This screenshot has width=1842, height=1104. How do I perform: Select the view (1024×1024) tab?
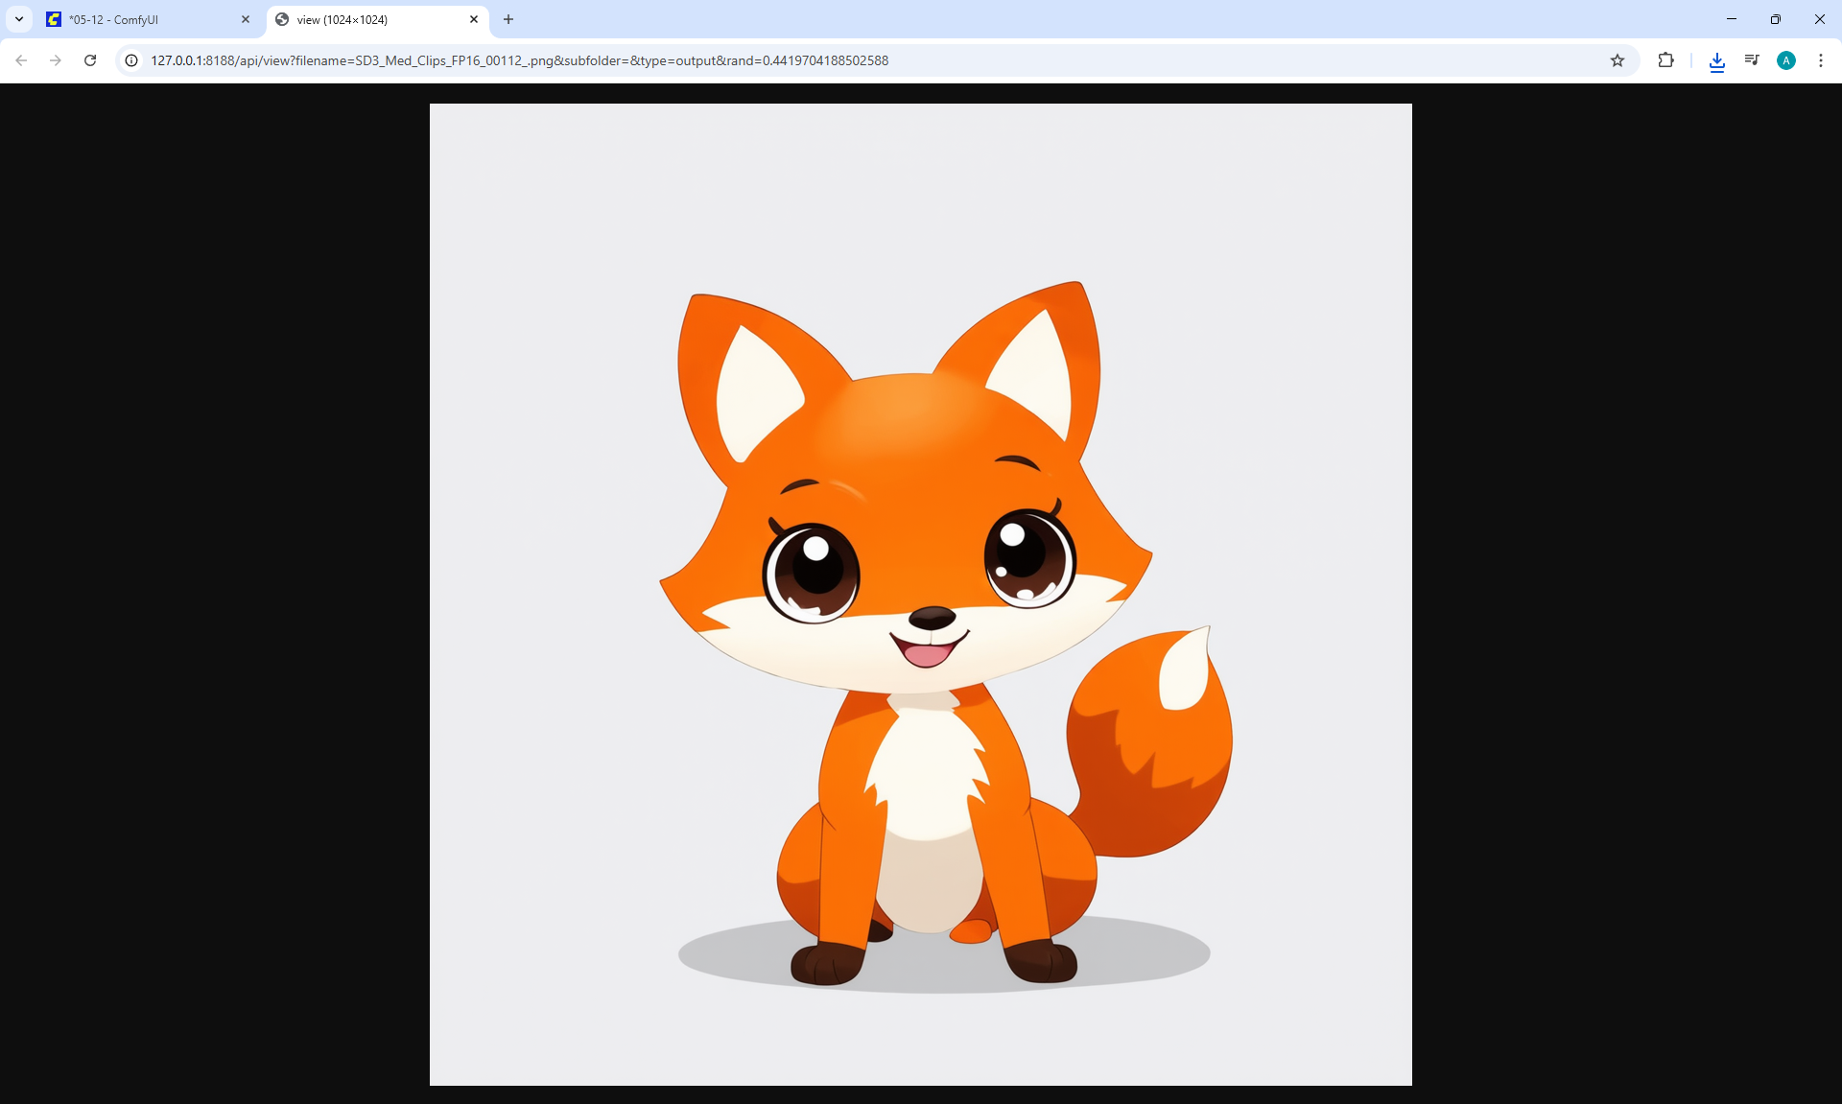365,19
